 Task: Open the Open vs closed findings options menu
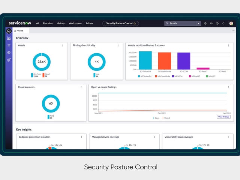coord(229,87)
